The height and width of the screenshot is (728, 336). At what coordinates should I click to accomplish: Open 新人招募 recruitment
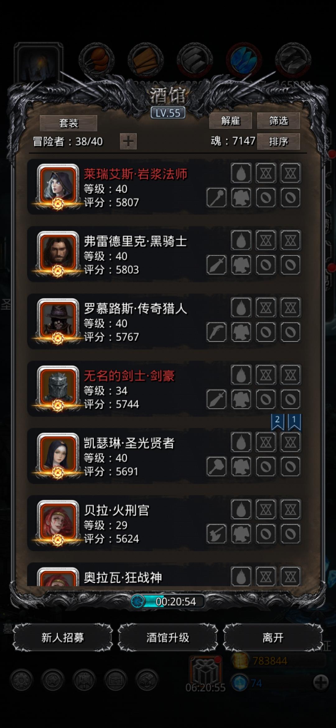click(63, 637)
